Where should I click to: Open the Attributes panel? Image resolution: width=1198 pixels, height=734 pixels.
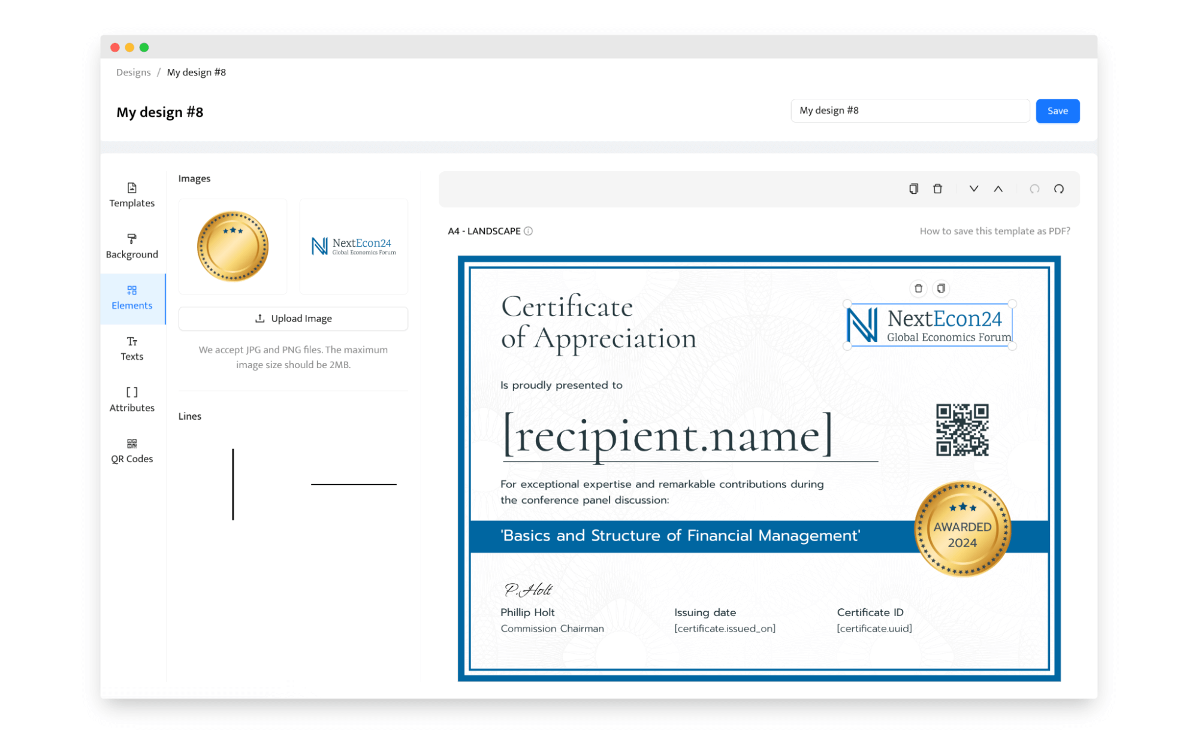coord(132,399)
